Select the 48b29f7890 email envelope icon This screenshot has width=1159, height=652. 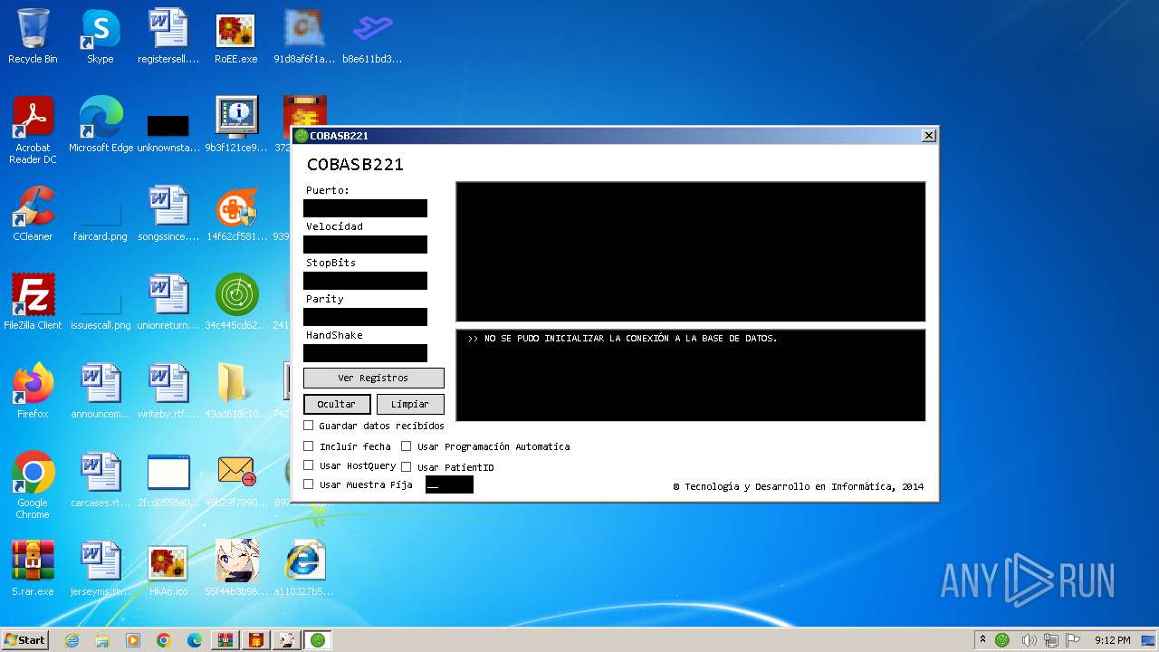click(235, 480)
